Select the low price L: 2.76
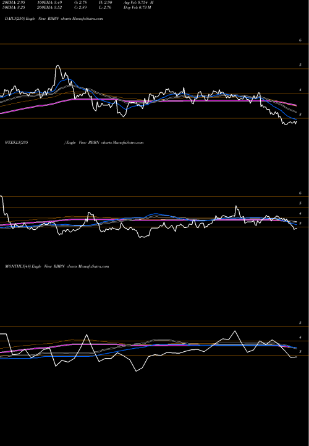Viewport: 309px width, 446px height. click(x=106, y=7)
